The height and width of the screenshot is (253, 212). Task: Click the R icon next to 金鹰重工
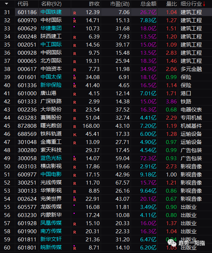[x=75, y=143]
